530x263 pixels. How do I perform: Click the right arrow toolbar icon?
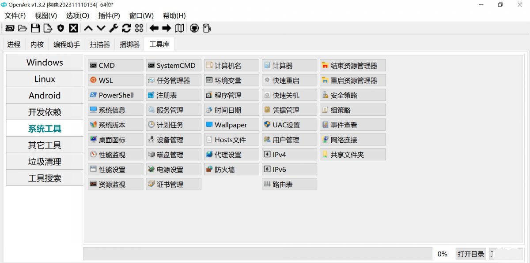coord(167,28)
